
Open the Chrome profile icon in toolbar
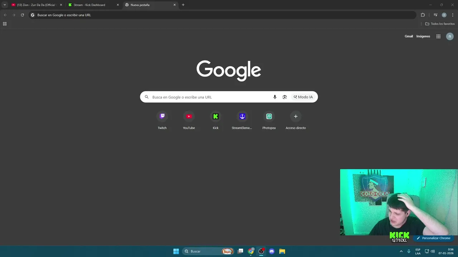(x=444, y=15)
